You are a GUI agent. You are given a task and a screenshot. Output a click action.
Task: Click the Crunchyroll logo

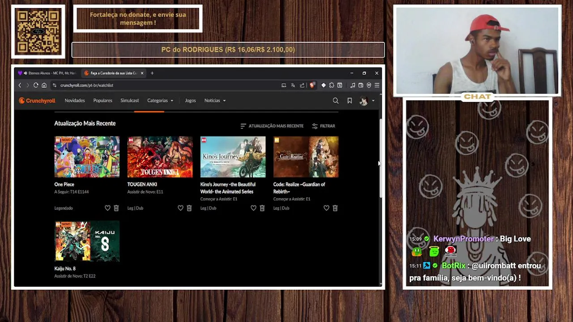[x=37, y=101]
